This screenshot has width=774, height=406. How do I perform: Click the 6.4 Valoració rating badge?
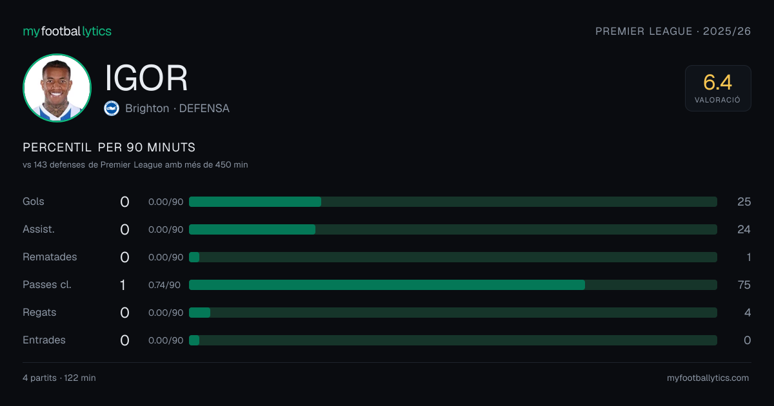click(718, 88)
